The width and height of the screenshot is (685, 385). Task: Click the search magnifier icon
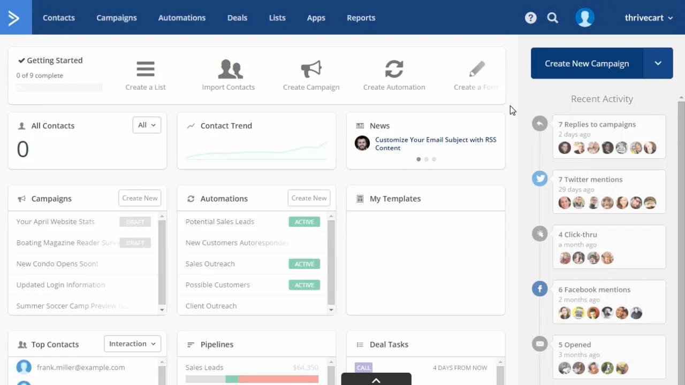click(553, 18)
